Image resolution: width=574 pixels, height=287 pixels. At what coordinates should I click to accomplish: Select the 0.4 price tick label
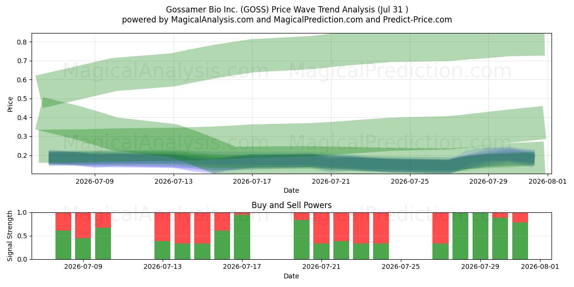(x=23, y=118)
